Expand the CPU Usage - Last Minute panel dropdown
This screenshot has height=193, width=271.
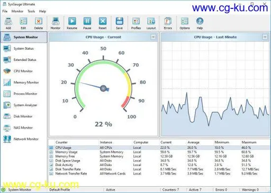click(x=265, y=37)
